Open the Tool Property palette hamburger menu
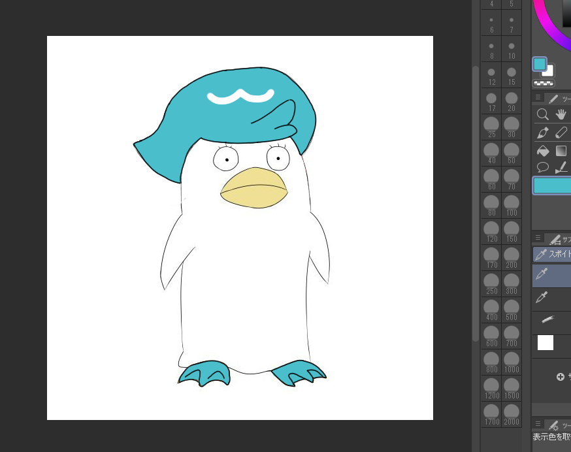571x452 pixels. click(538, 424)
